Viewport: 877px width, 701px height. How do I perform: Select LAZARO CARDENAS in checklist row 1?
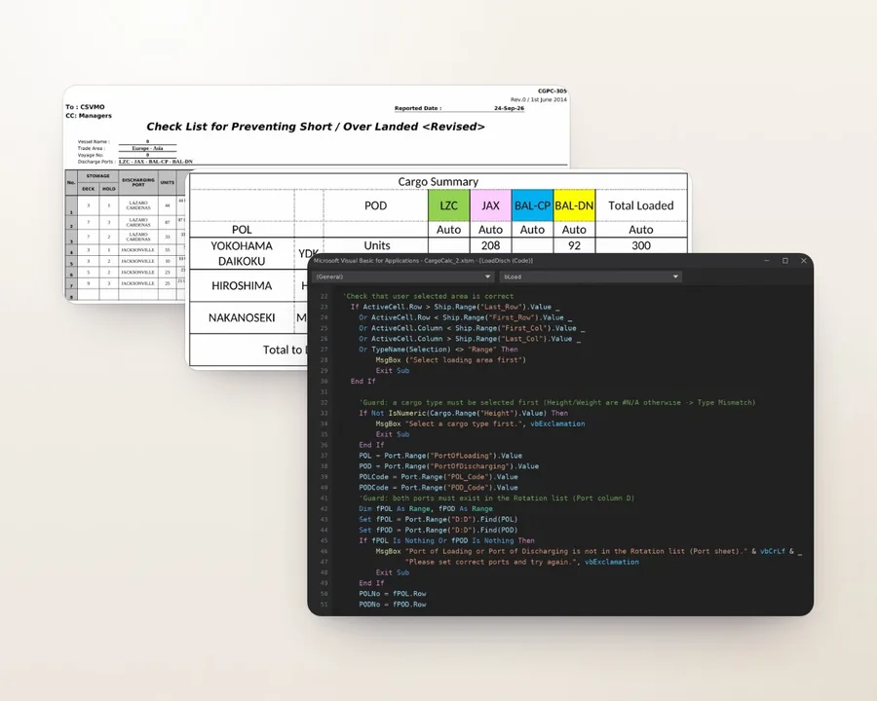click(138, 205)
